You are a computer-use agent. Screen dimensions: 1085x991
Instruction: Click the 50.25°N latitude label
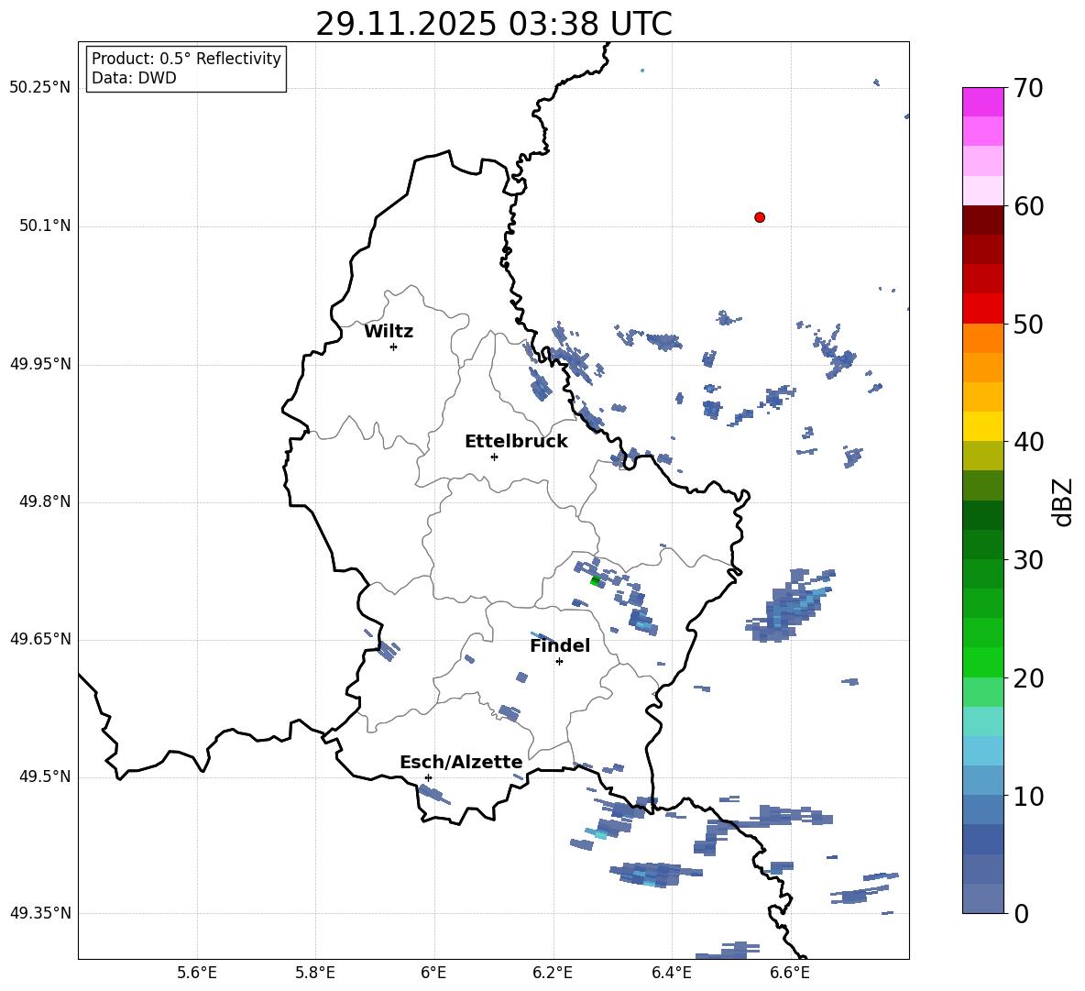(x=40, y=88)
